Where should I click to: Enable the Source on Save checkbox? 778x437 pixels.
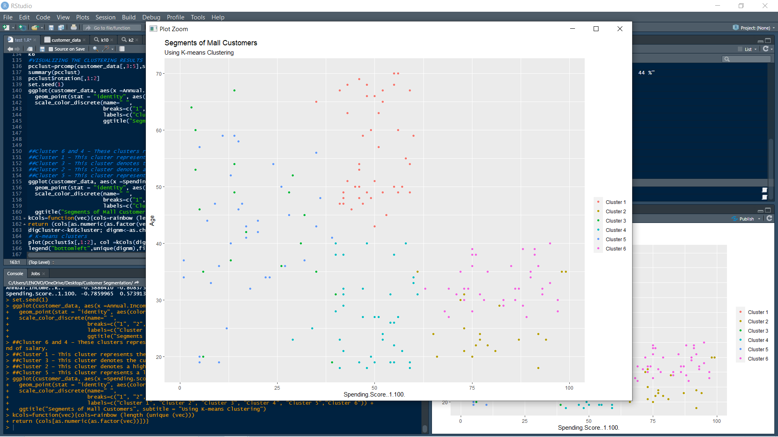(x=51, y=49)
